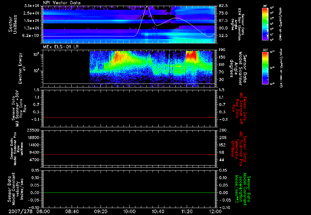Click the red line in the scanner position panel
The height and width of the screenshot is (215, 311).
tap(129, 154)
